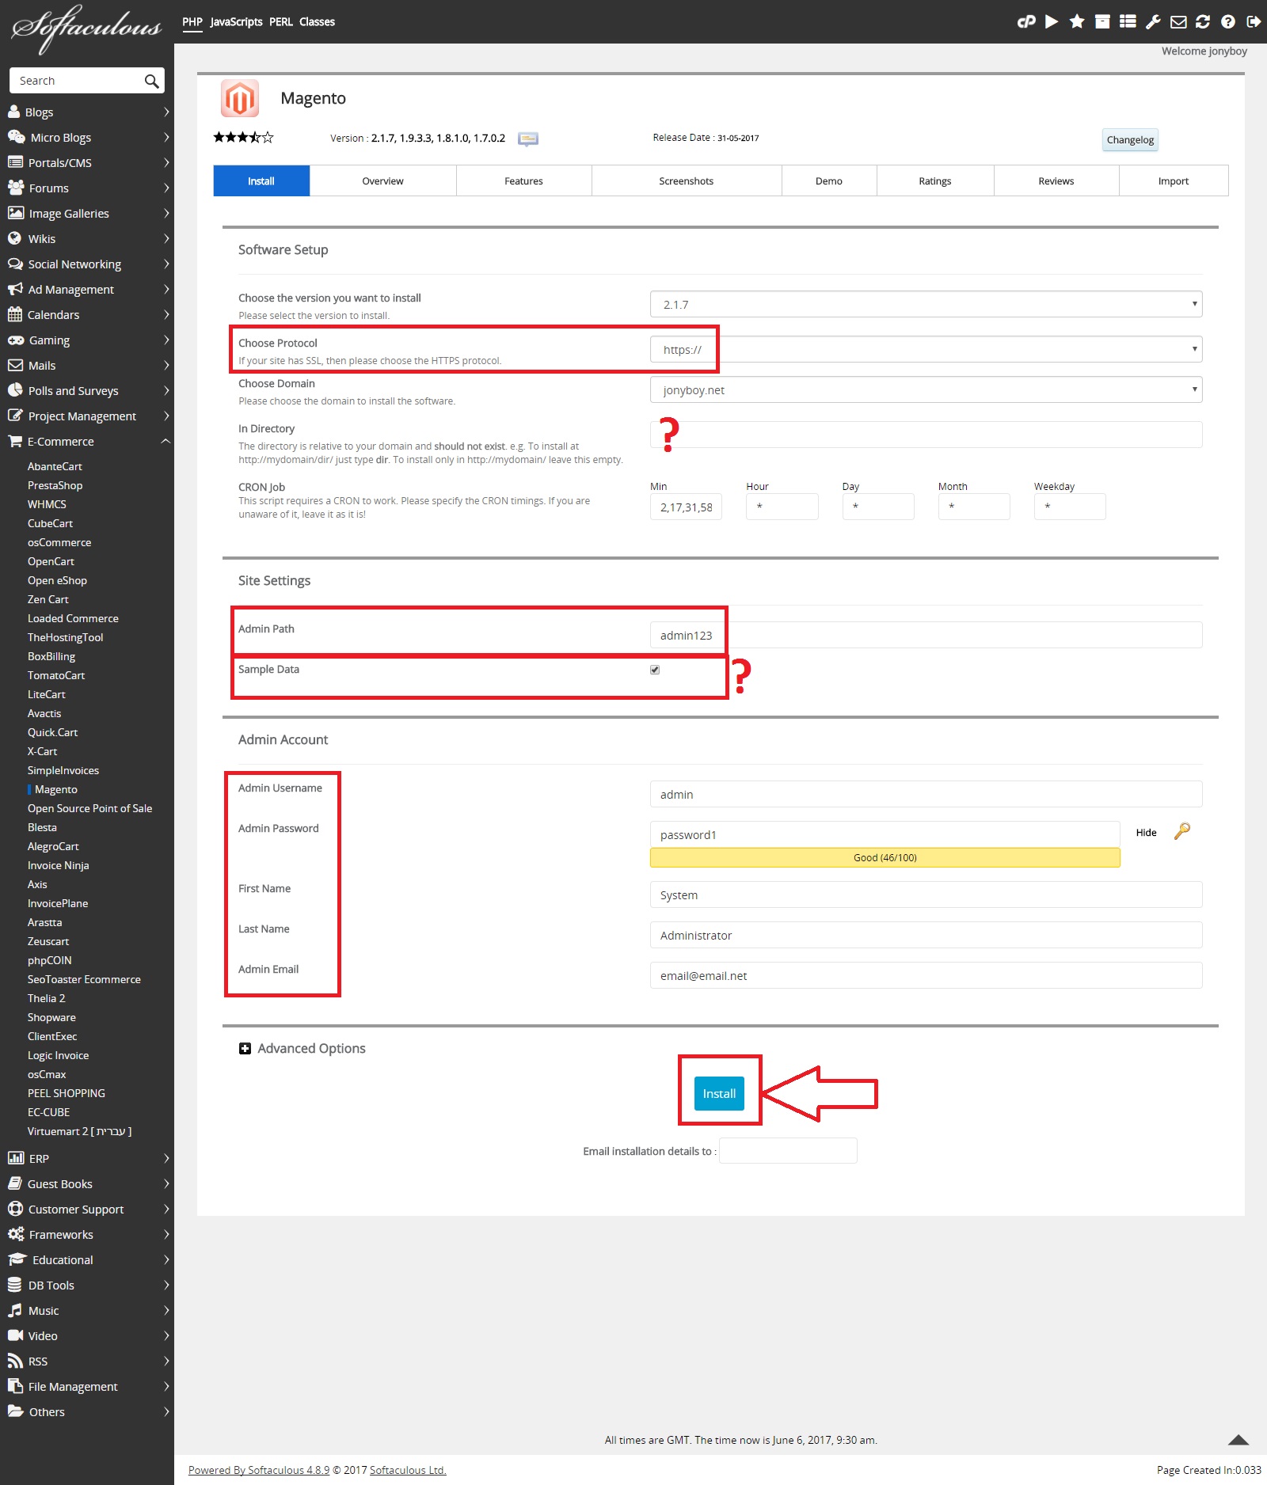Expand the ERP category
The height and width of the screenshot is (1485, 1267).
tap(166, 1159)
